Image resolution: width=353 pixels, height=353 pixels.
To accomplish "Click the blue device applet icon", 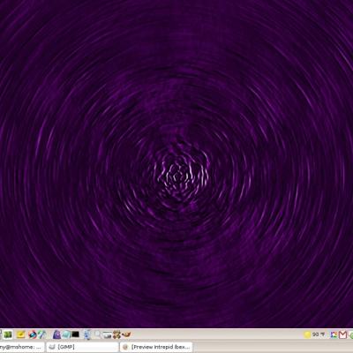I will [x=87, y=334].
